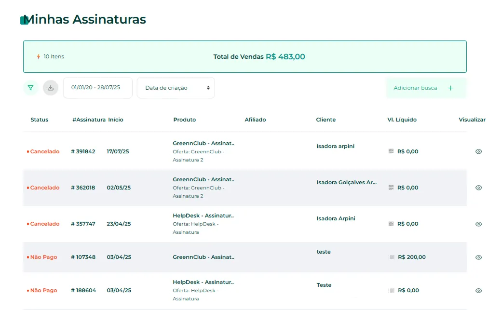Screen dimensions: 502x310
Task: Click client name Isadora Golçalves Ar...
Action: pyautogui.click(x=346, y=182)
